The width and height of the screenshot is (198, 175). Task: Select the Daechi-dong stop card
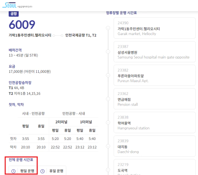pos(155,146)
